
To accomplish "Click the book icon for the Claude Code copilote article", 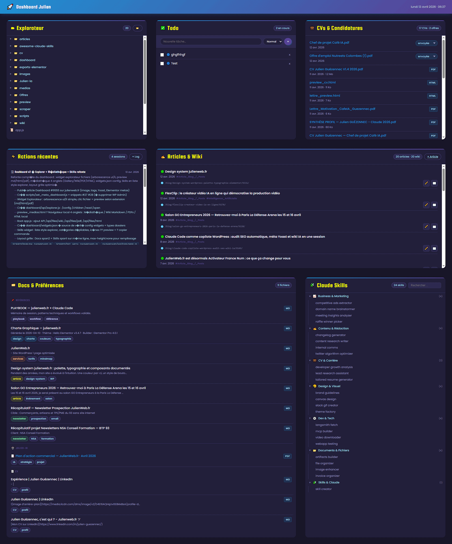I will [x=434, y=248].
